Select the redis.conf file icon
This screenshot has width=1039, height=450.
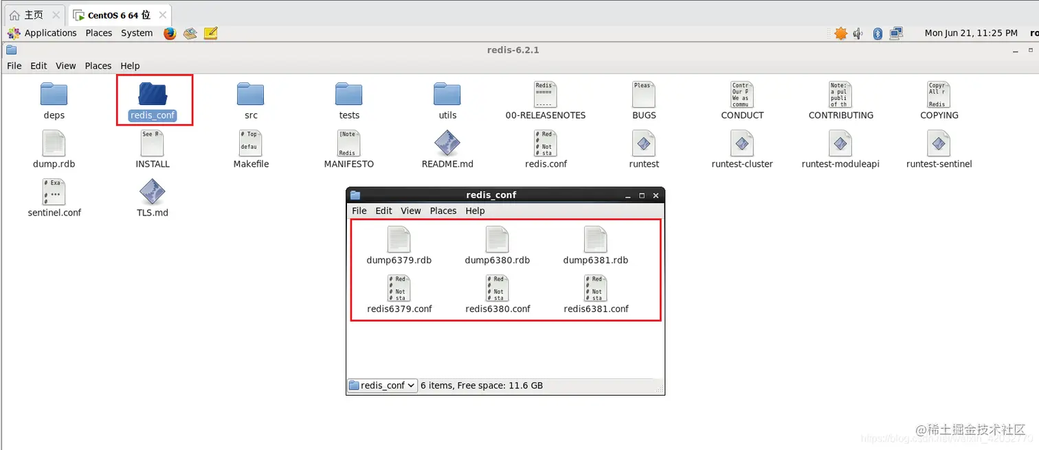click(546, 143)
